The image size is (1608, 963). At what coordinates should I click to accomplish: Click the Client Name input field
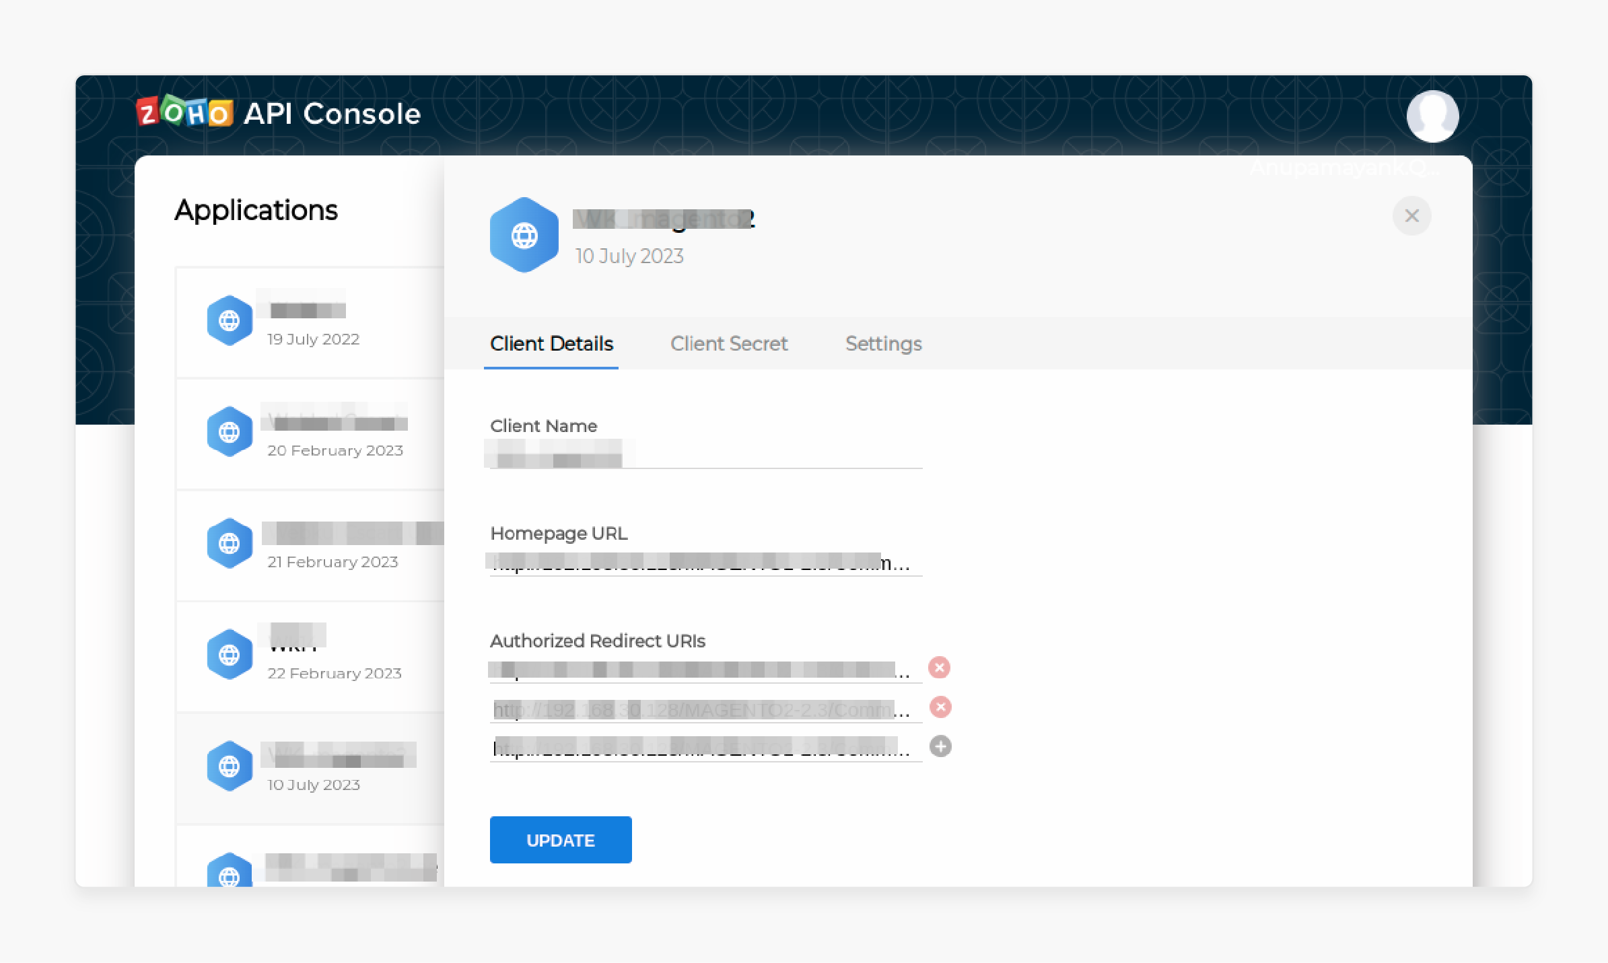(x=705, y=453)
